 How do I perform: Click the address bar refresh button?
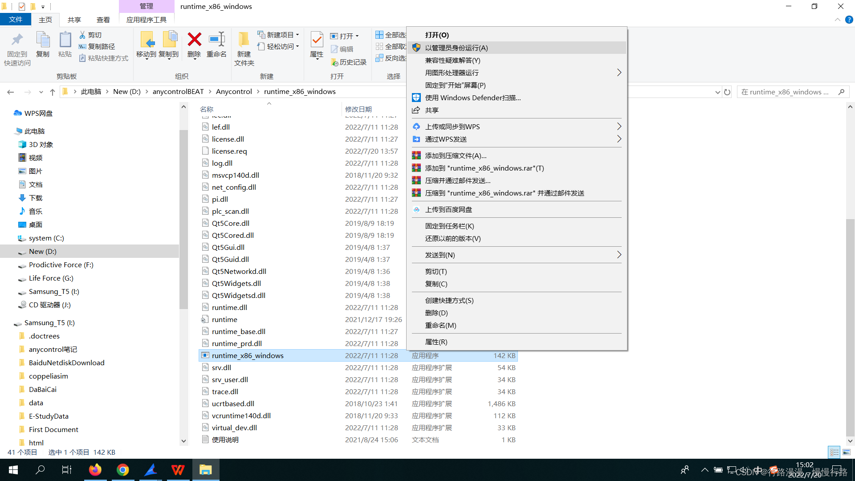point(727,92)
